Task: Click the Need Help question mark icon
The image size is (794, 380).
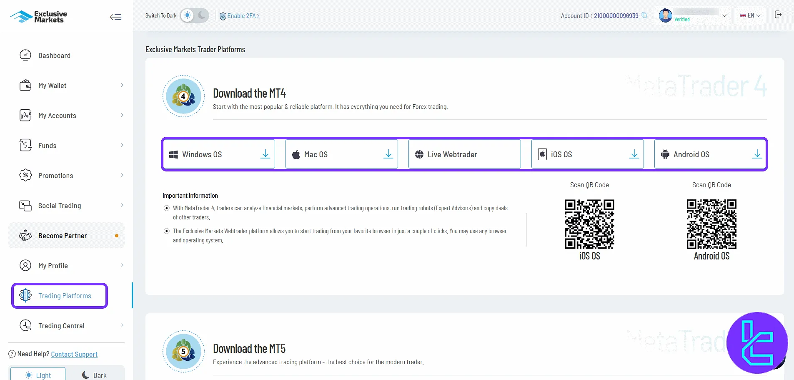Action: [x=12, y=354]
